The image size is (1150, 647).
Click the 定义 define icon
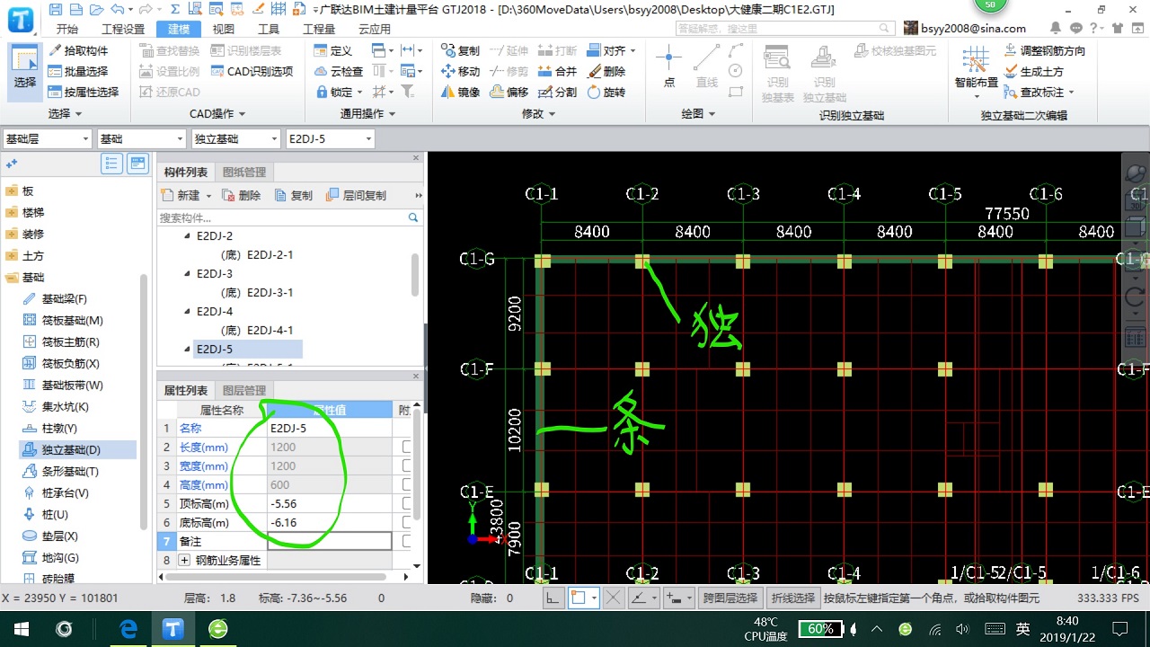click(x=333, y=51)
